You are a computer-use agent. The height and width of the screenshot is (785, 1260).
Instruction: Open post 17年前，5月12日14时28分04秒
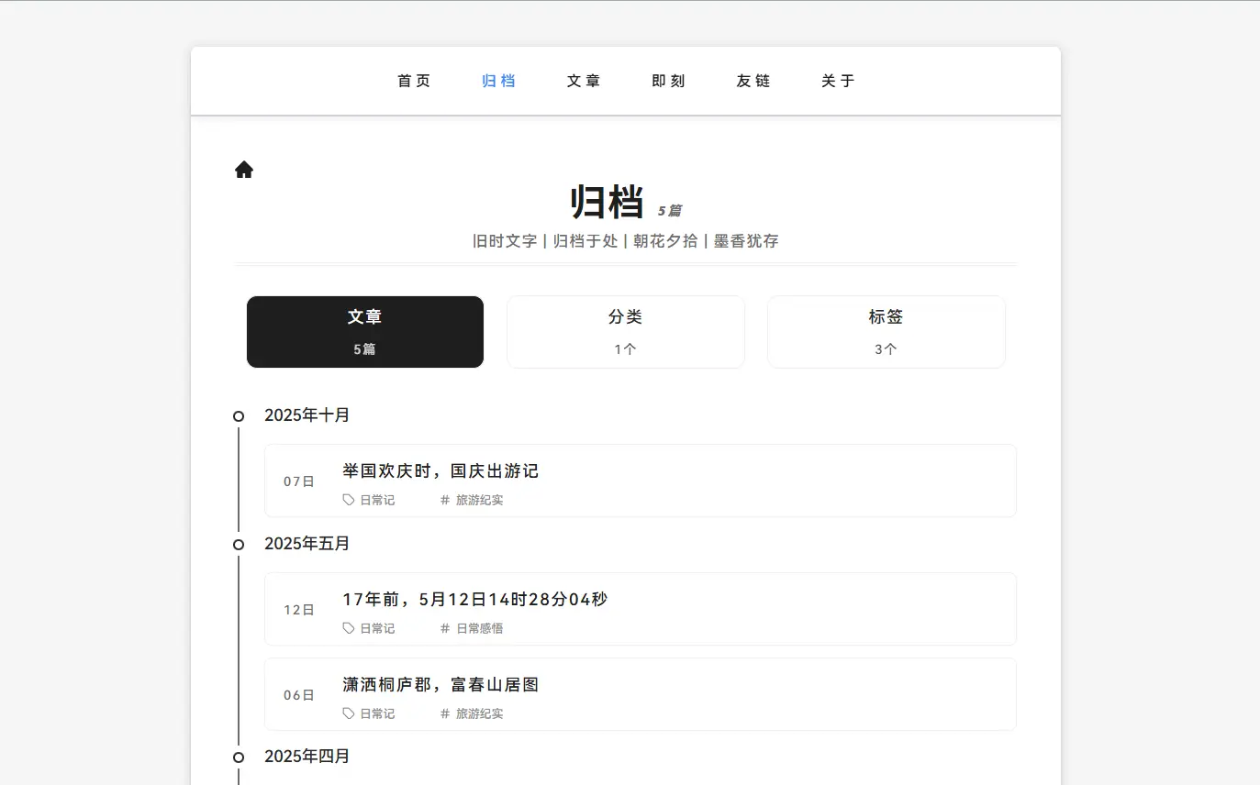pos(474,600)
